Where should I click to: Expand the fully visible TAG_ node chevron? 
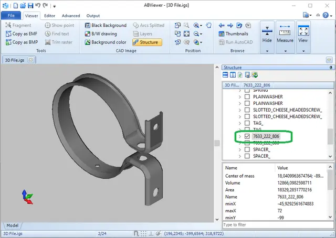[240, 123]
